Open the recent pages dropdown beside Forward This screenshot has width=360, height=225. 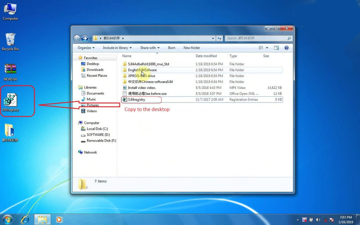[x=90, y=38]
